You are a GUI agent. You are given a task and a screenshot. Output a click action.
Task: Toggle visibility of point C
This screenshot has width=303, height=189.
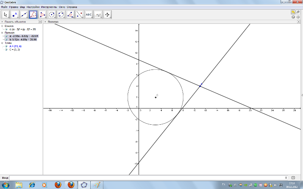coord(6,50)
